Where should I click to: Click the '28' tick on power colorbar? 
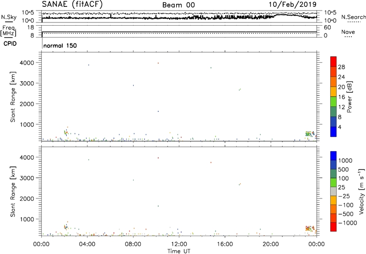coord(341,67)
